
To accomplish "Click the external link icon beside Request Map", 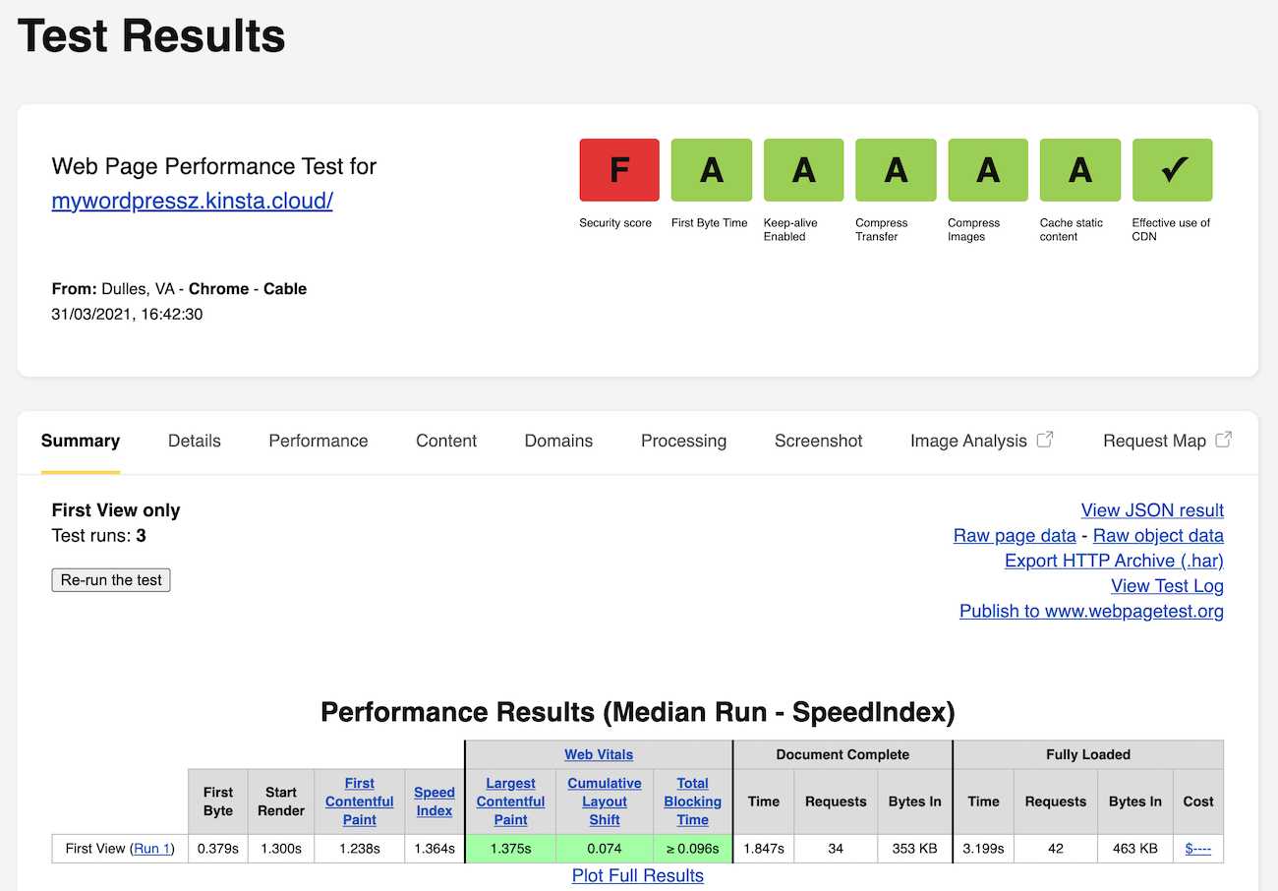I will click(1224, 440).
